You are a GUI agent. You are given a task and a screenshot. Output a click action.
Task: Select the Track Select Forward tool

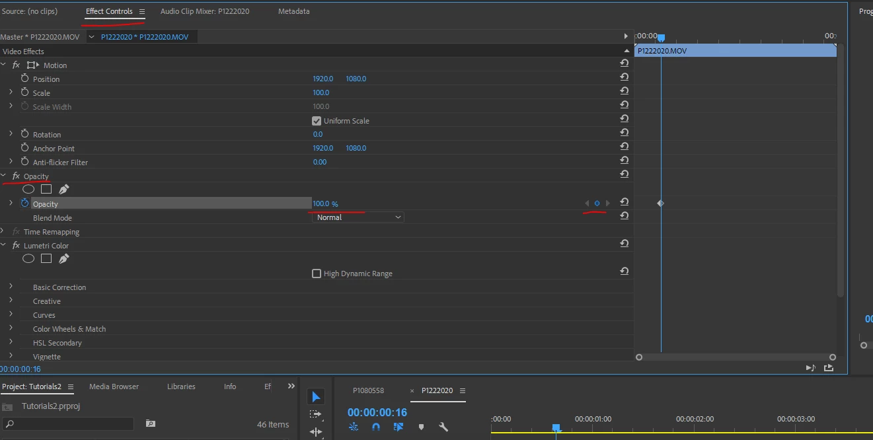316,414
